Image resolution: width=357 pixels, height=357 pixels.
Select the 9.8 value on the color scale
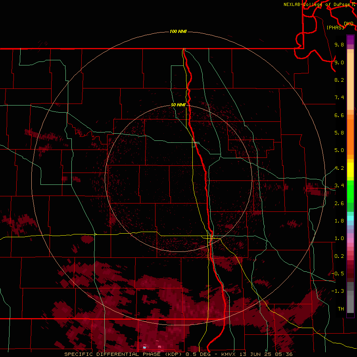[x=339, y=44]
